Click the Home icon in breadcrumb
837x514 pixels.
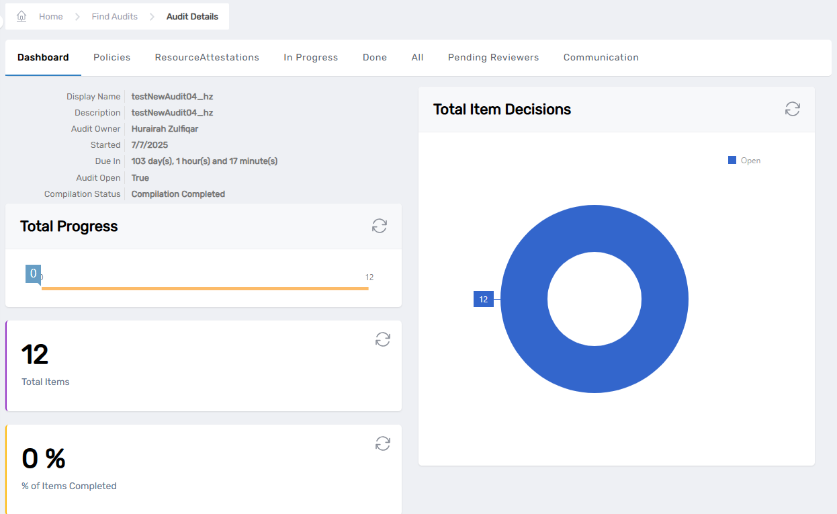click(21, 16)
